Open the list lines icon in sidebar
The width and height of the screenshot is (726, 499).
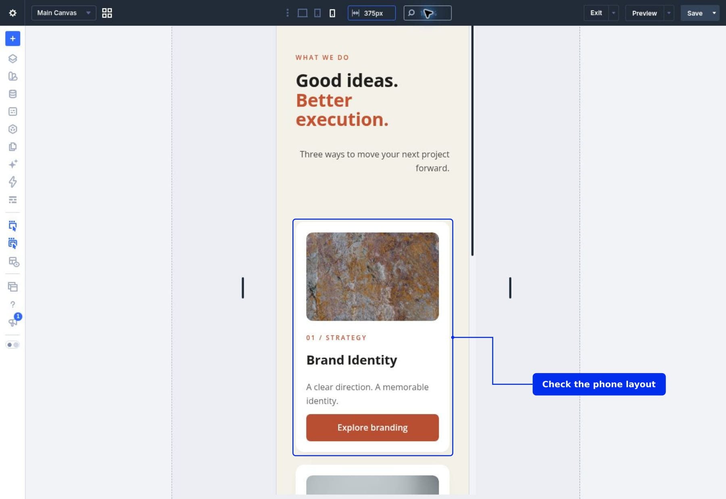13,200
